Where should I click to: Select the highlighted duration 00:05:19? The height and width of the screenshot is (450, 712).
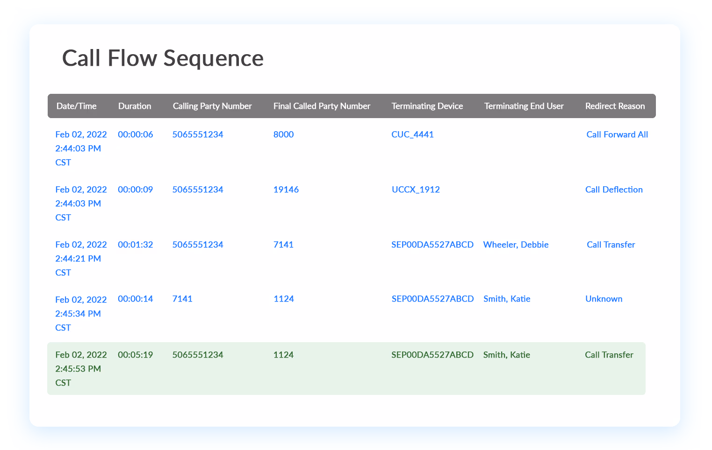135,355
